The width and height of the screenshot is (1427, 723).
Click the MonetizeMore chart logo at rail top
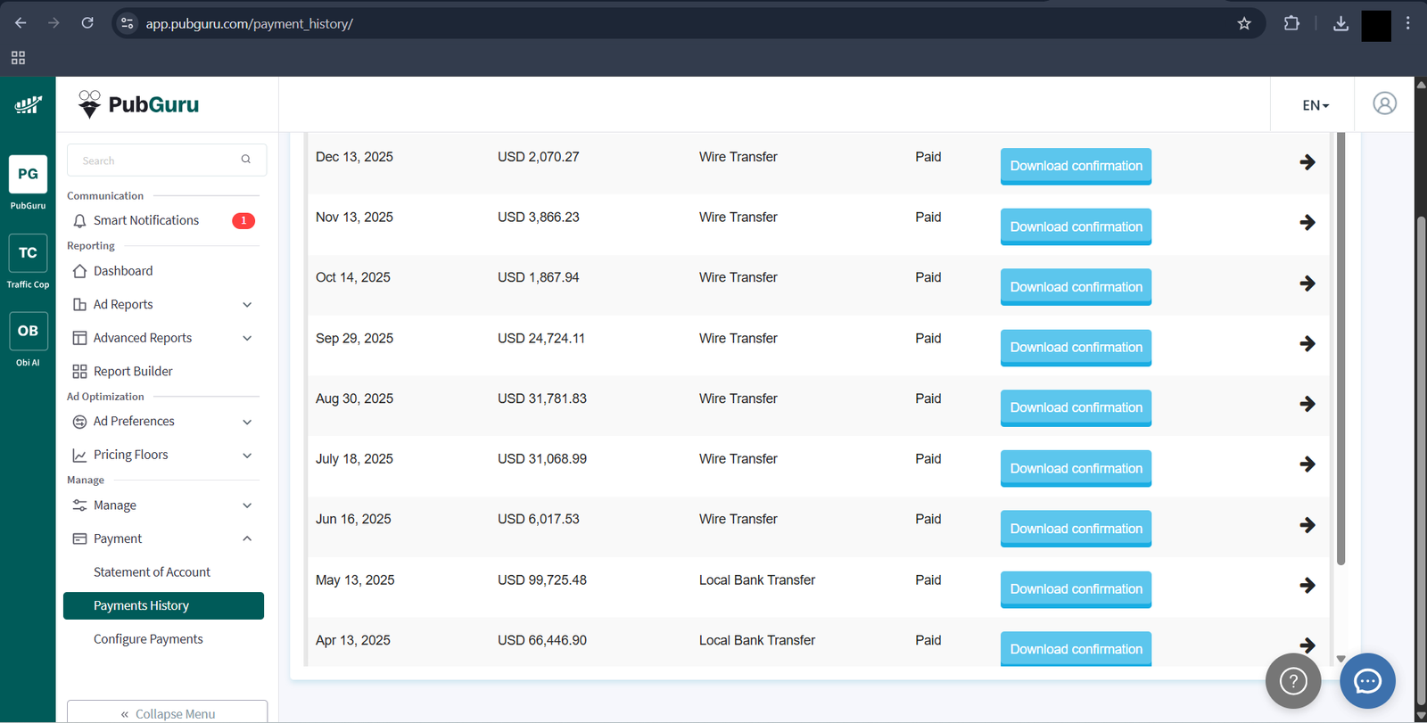[x=28, y=105]
